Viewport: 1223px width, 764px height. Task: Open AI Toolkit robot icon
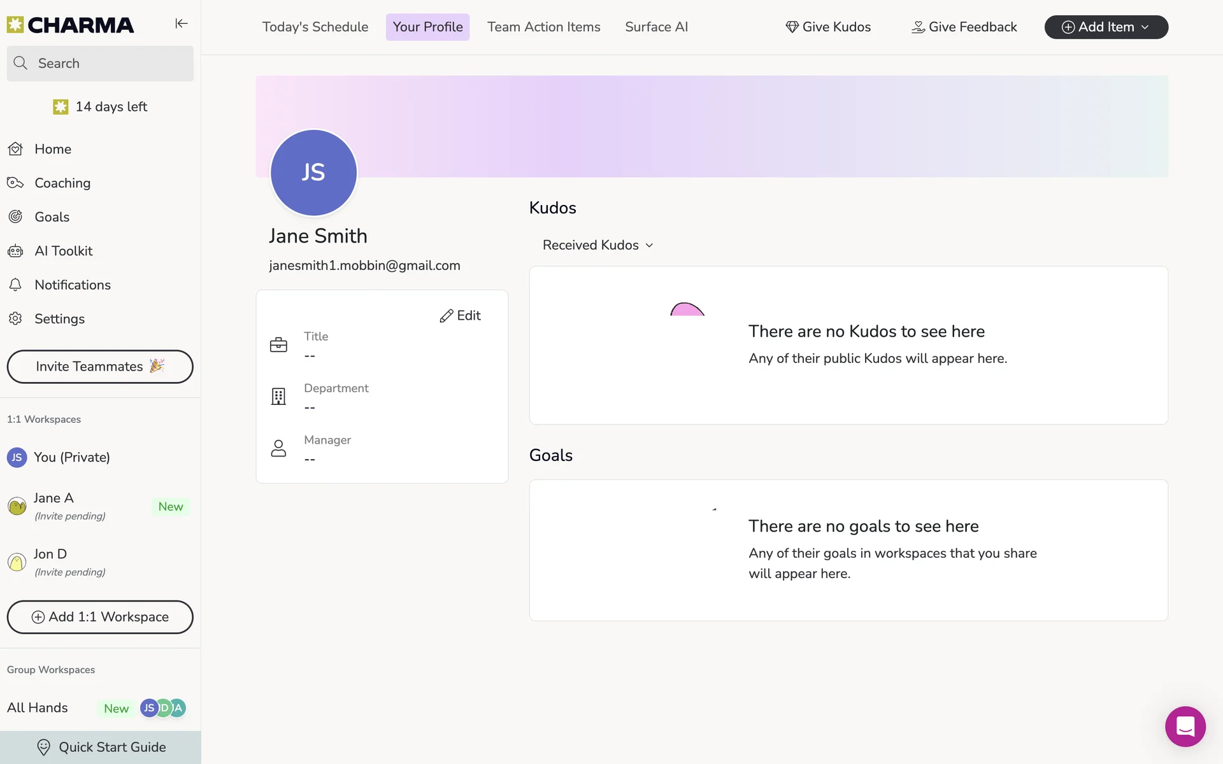(16, 251)
